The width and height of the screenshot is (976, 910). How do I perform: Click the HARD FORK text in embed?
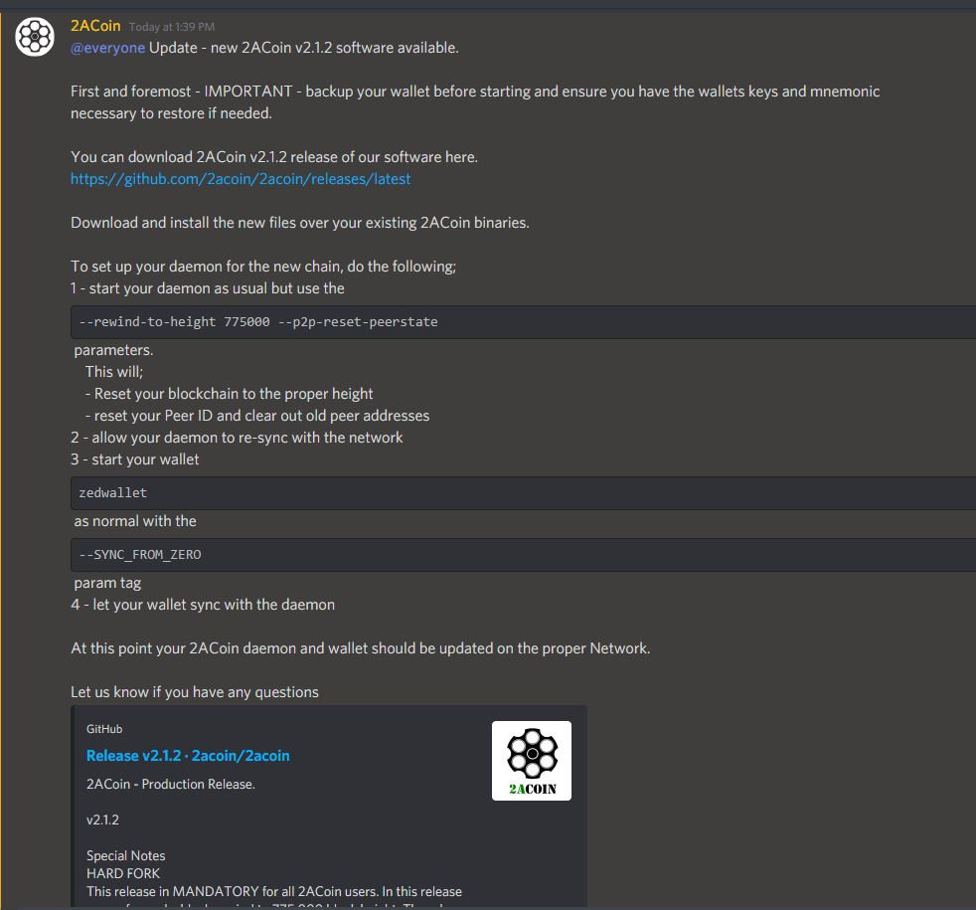[123, 873]
